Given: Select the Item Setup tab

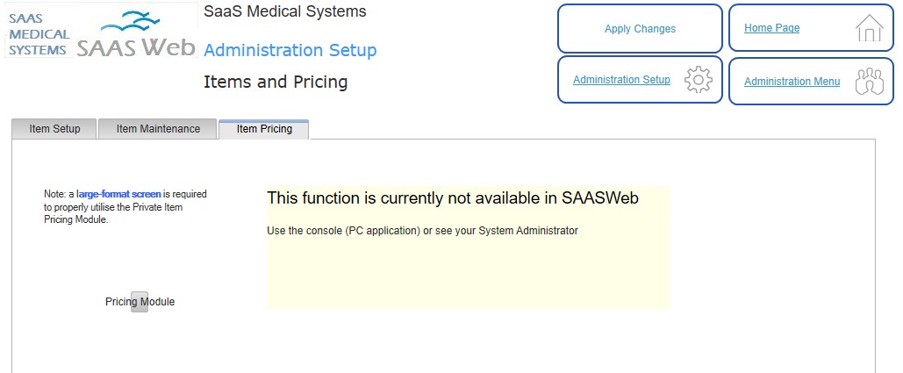Looking at the screenshot, I should coord(54,129).
